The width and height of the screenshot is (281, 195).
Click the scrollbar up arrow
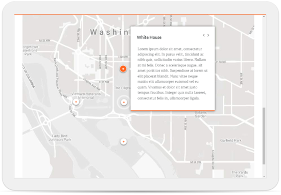click(264, 16)
